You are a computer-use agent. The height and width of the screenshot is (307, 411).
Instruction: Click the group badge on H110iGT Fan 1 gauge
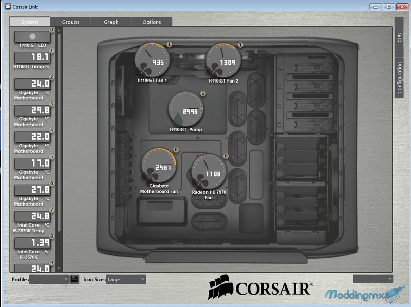coord(170,45)
